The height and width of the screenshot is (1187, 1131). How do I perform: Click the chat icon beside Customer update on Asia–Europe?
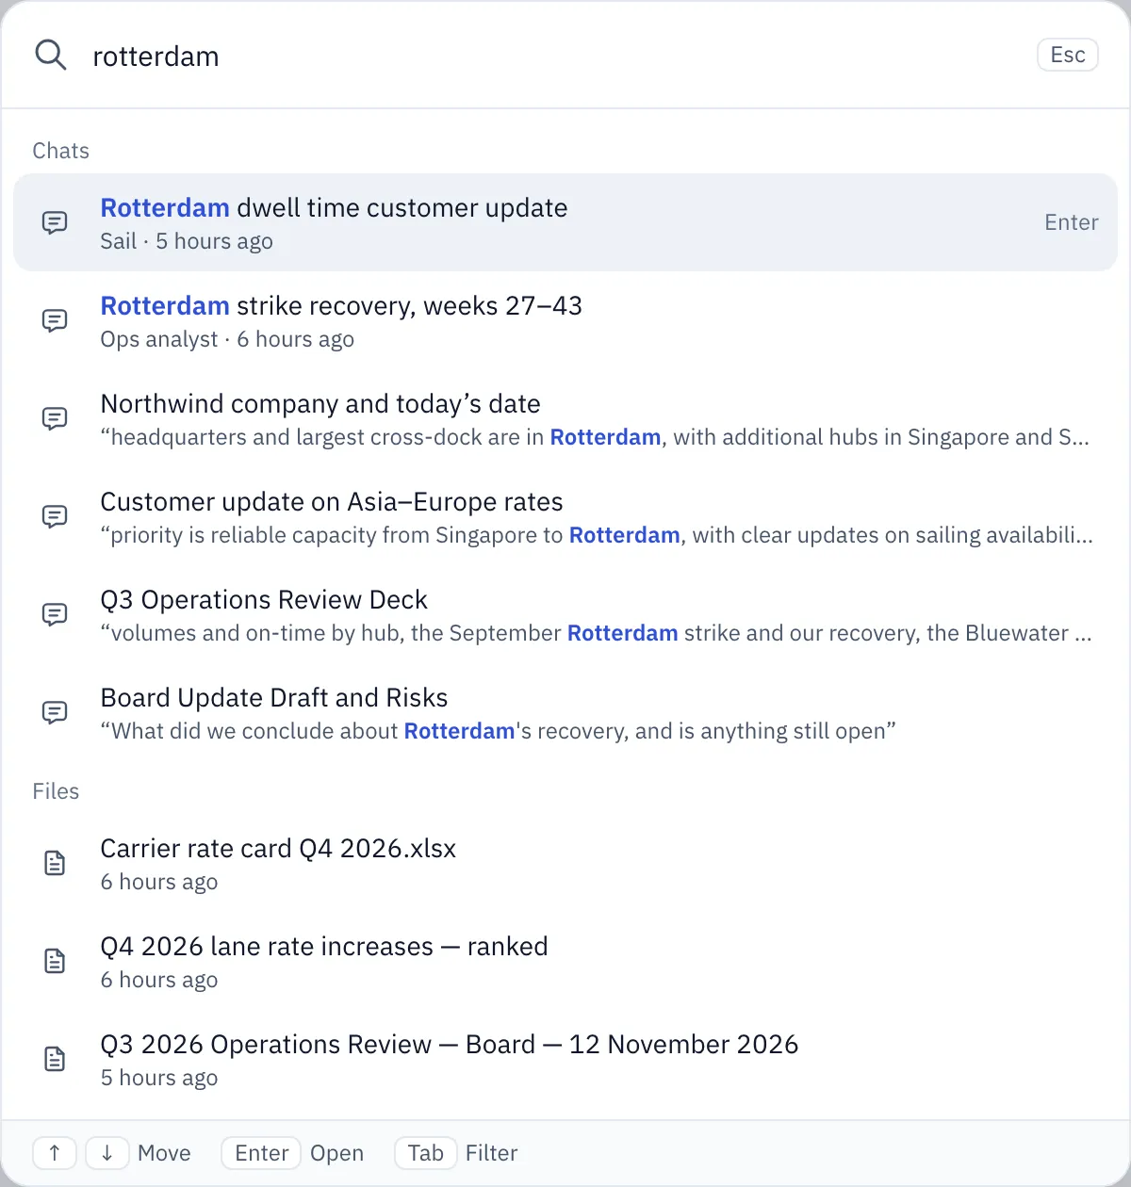coord(55,516)
